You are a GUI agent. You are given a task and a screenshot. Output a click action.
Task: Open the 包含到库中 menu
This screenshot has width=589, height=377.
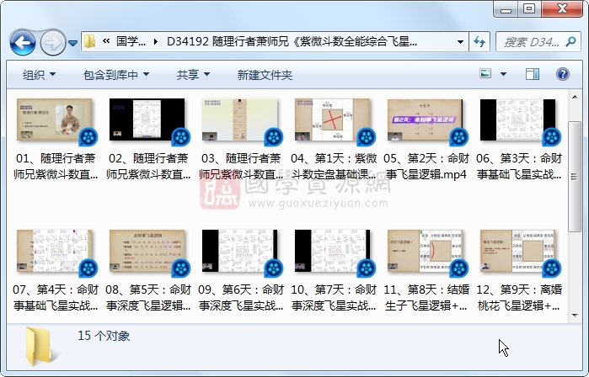(x=115, y=75)
